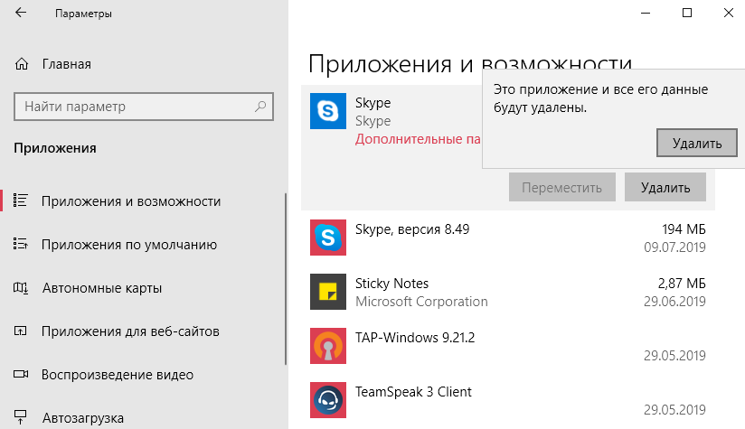Viewport: 745px width, 429px height.
Task: Open Приложения и возможности section
Action: point(130,201)
